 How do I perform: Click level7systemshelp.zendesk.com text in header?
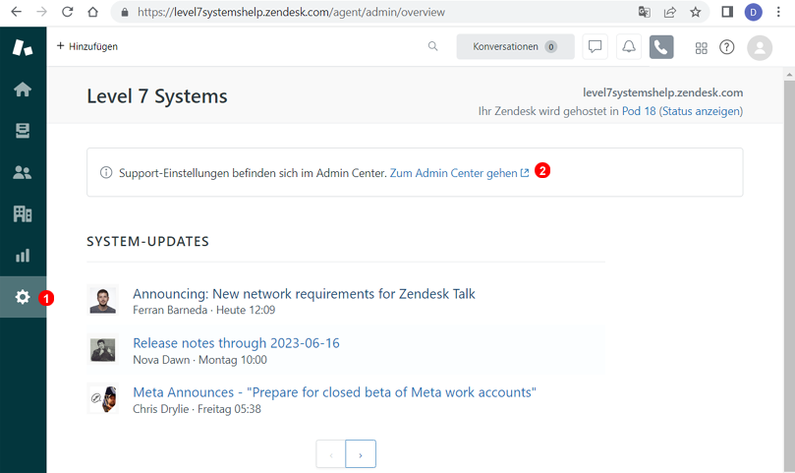662,92
